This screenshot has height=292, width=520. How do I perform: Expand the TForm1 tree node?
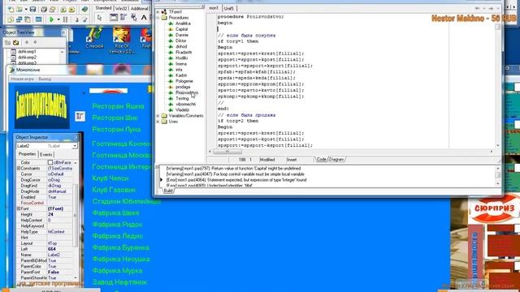tap(158, 12)
